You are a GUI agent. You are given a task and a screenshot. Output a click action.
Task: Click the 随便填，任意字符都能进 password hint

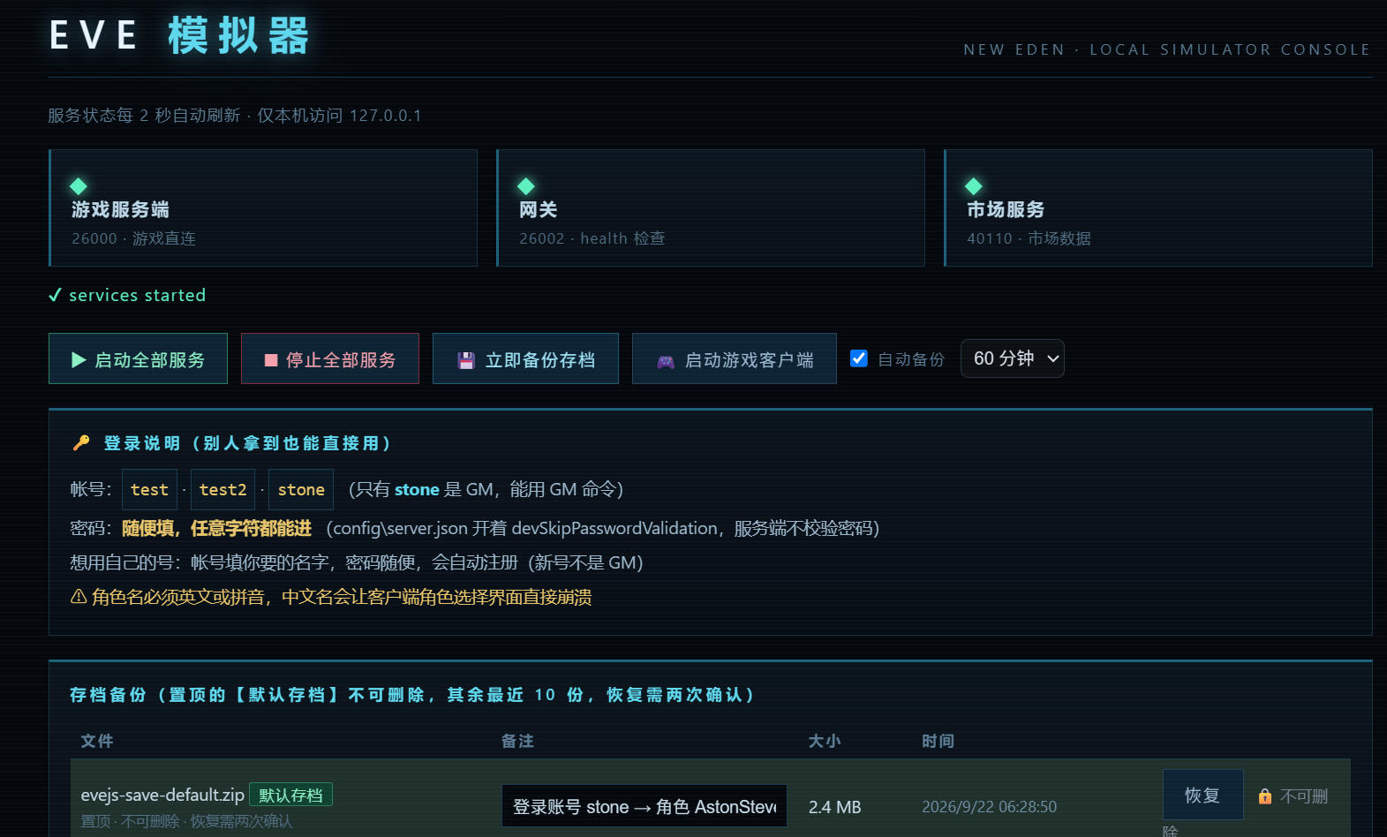pyautogui.click(x=216, y=528)
